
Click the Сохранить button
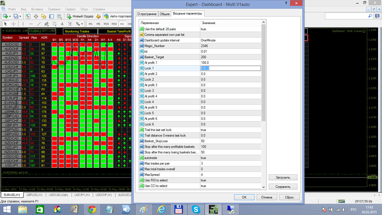point(283,187)
